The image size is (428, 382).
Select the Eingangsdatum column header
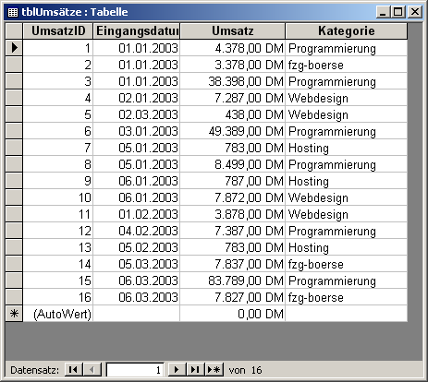(137, 31)
